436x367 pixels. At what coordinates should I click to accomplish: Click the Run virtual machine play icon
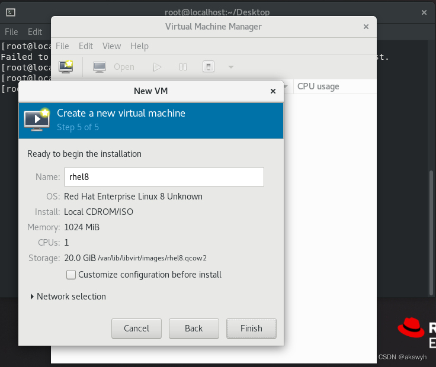click(x=157, y=67)
